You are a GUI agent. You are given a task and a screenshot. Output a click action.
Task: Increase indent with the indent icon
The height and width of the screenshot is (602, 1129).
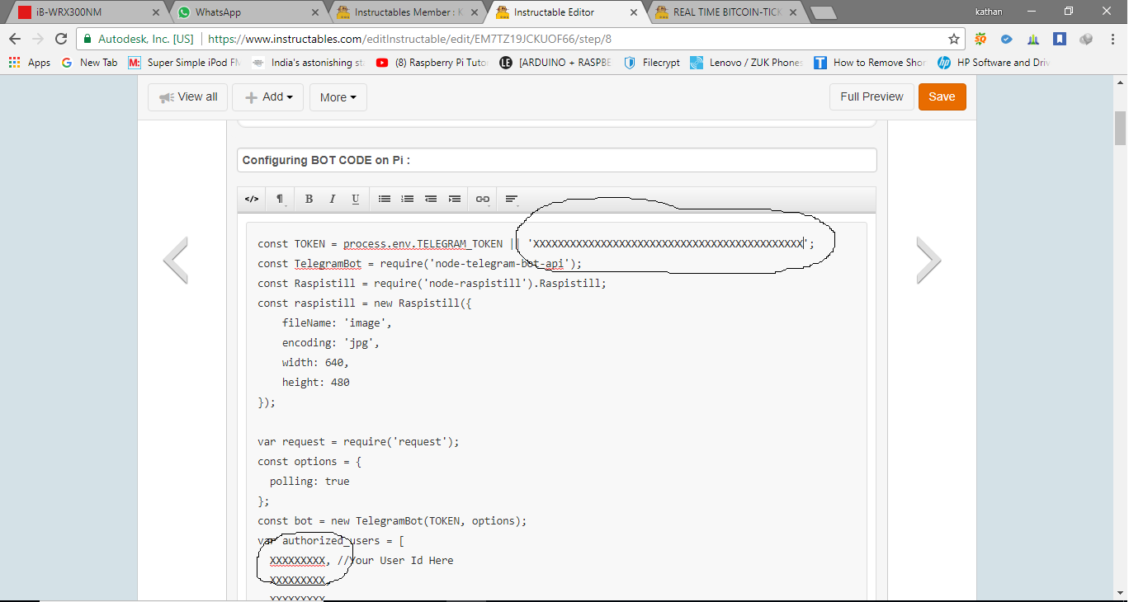tap(454, 199)
